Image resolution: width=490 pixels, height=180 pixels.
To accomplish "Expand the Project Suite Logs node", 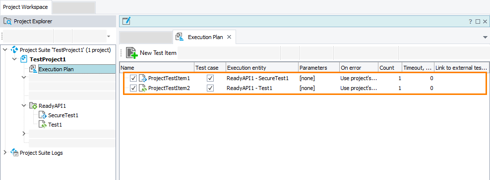I will tap(4, 153).
